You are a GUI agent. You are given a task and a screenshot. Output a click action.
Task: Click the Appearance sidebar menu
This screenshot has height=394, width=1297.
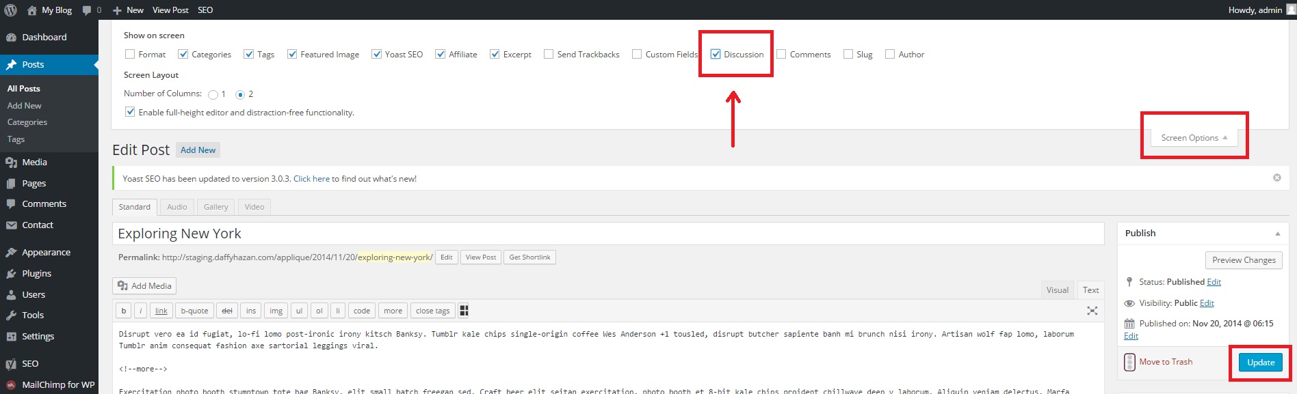coord(46,252)
